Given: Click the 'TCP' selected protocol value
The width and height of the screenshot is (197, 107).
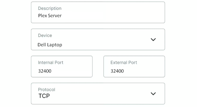Looking at the screenshot, I should click(44, 96).
